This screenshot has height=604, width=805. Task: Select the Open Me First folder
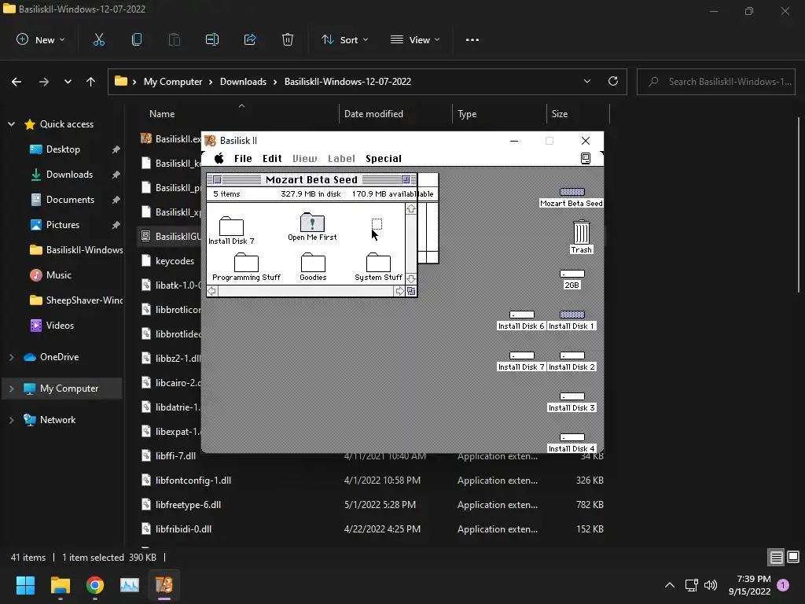pyautogui.click(x=312, y=226)
